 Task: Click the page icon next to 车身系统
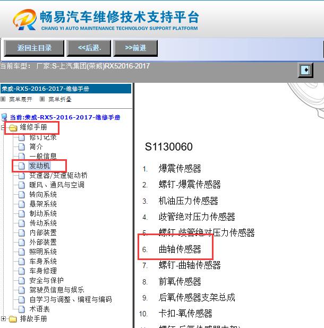click(x=21, y=262)
